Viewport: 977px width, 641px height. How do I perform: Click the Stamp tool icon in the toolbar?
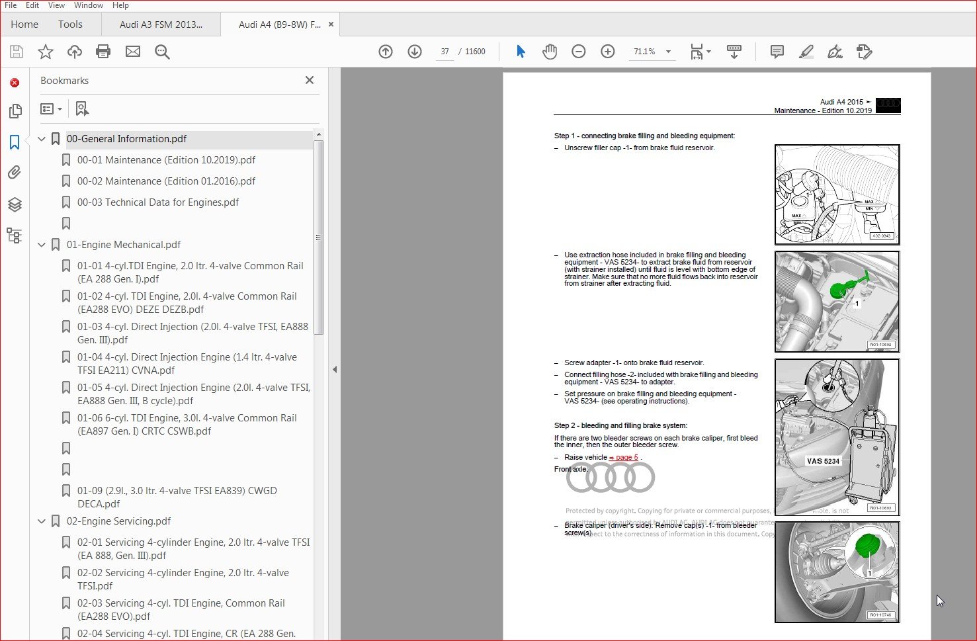pyautogui.click(x=865, y=52)
